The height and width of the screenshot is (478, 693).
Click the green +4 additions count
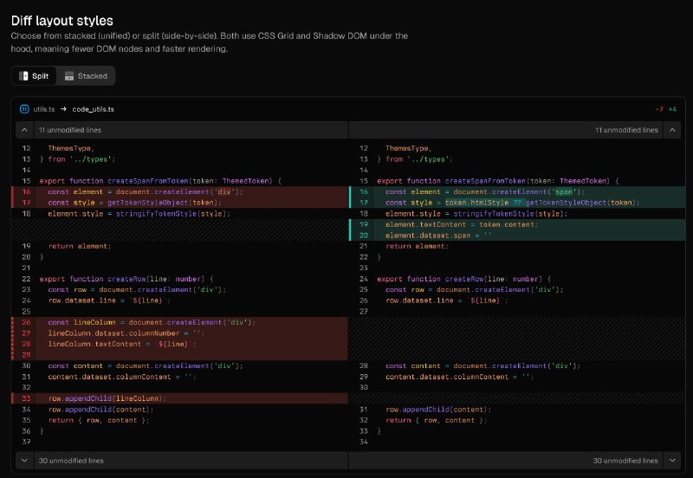click(673, 109)
